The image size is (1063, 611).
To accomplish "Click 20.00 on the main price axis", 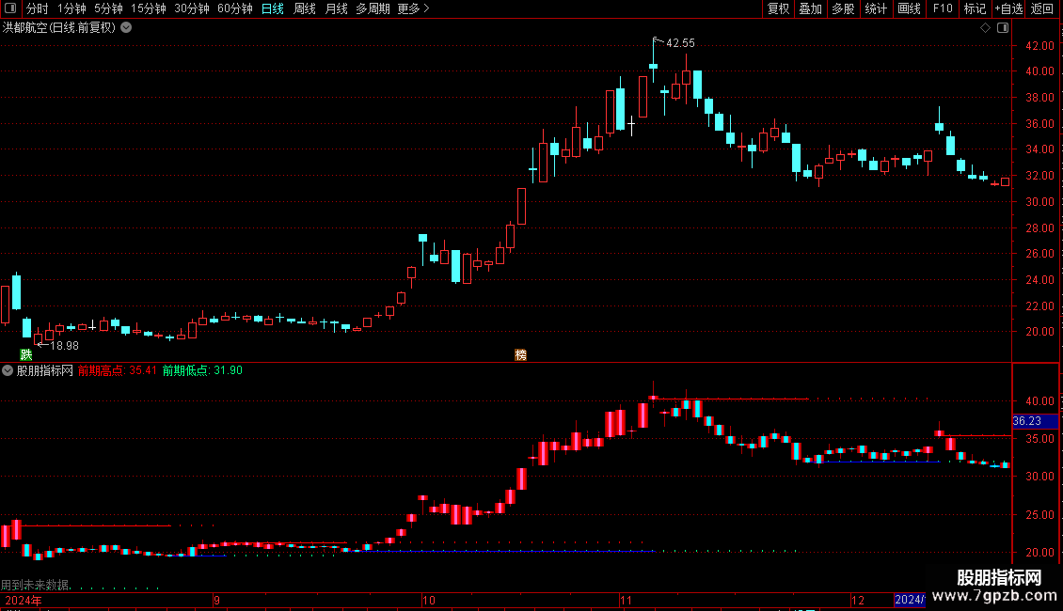I will point(1039,332).
